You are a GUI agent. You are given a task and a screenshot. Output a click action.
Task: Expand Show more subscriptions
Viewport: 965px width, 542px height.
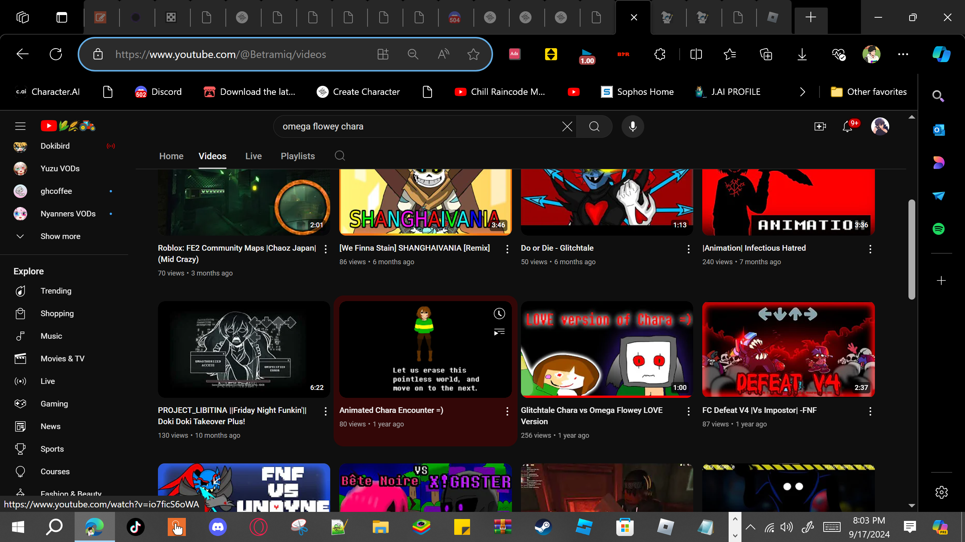[60, 236]
